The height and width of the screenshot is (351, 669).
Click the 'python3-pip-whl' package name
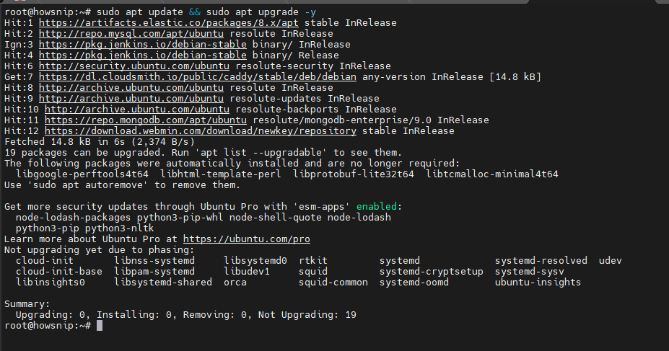pos(180,217)
